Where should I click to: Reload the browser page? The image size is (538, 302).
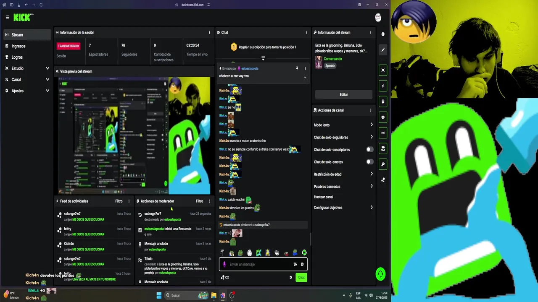click(x=41, y=5)
